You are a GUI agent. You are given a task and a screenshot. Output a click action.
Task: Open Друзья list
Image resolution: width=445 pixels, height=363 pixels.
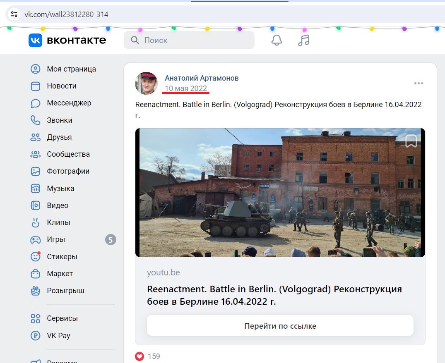click(59, 137)
